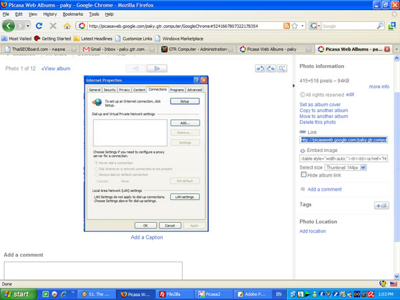Switch to the Gmail Inbox tab
The height and width of the screenshot is (300, 400).
coord(117,49)
